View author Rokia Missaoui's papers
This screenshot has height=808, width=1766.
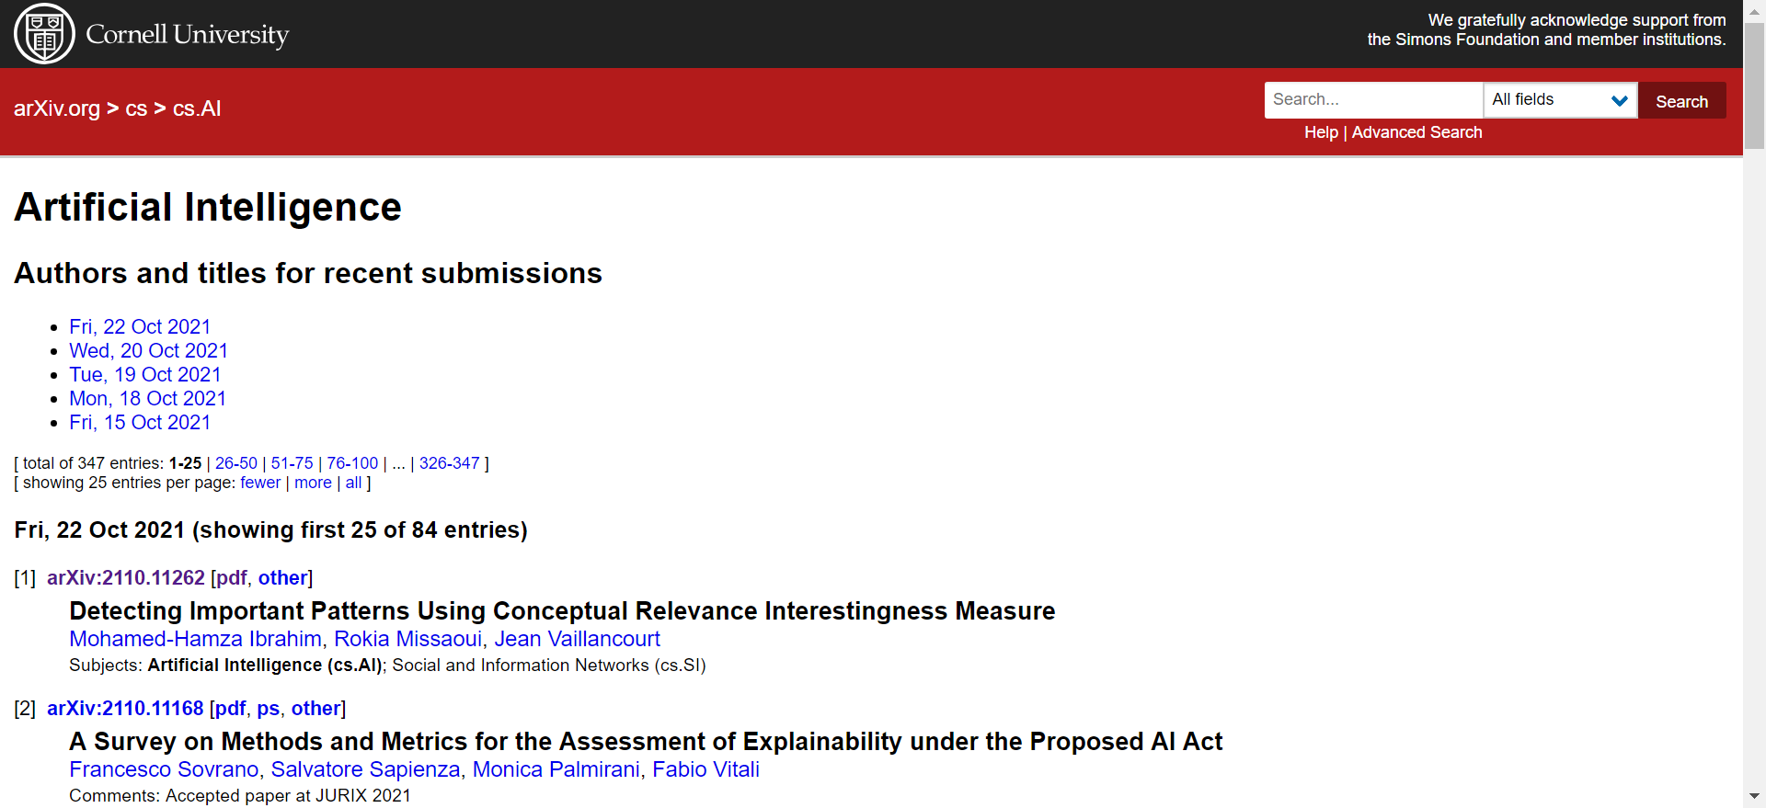(408, 638)
